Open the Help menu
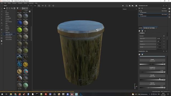Viewport: 171px width, 96px height. click(x=36, y=3)
